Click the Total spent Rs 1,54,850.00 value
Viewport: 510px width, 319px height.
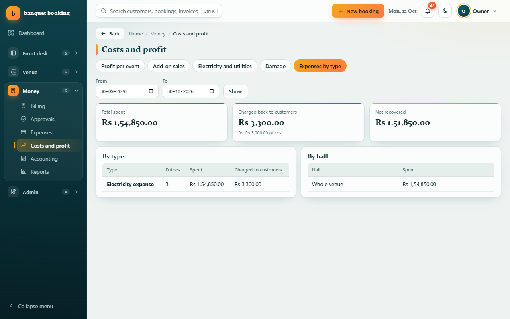(129, 123)
